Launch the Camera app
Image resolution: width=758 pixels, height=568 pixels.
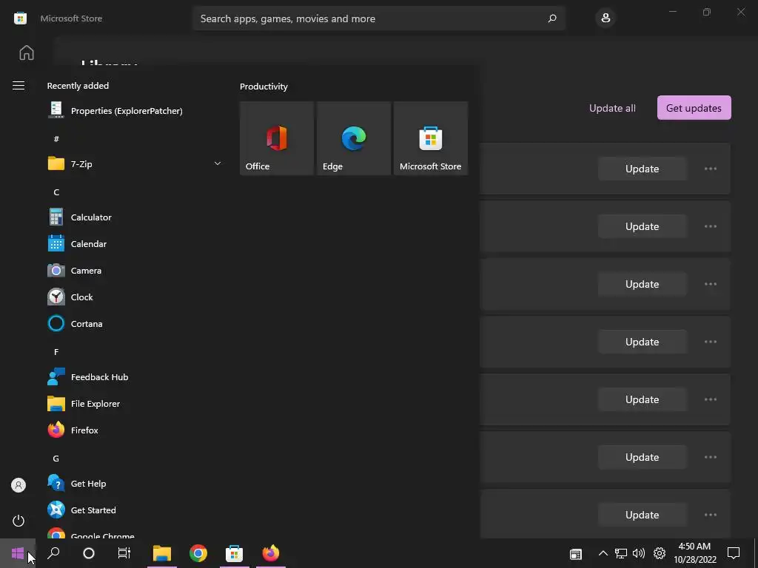[x=134, y=271]
